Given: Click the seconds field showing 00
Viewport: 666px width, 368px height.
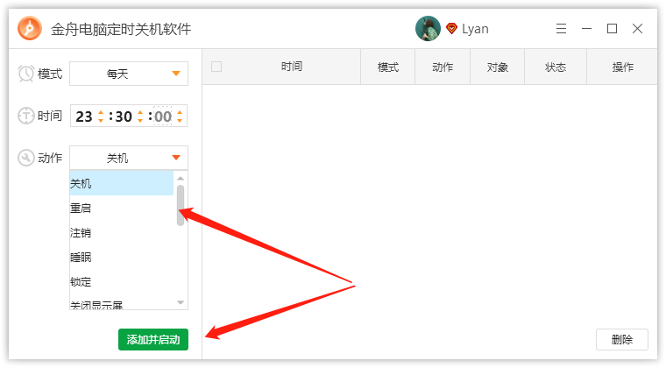Looking at the screenshot, I should 163,117.
